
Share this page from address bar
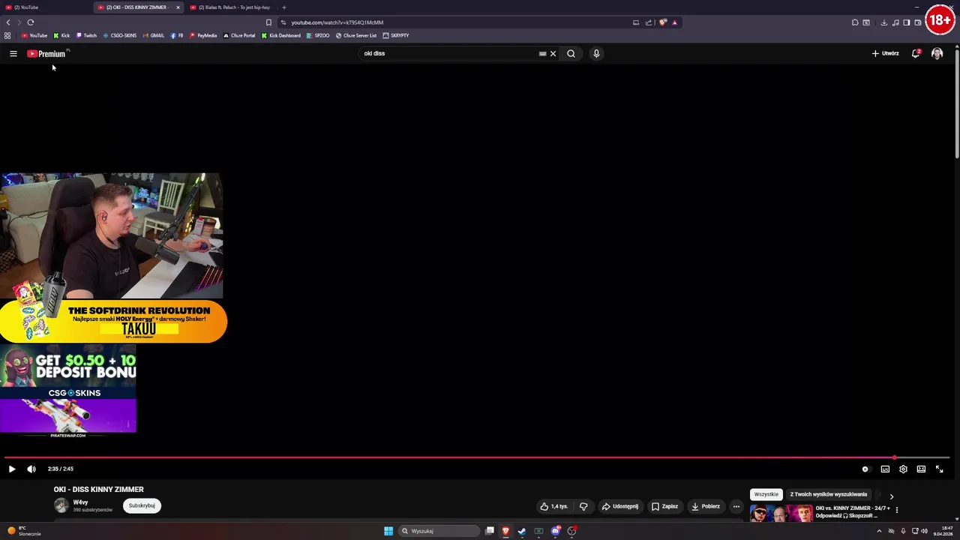(x=649, y=22)
